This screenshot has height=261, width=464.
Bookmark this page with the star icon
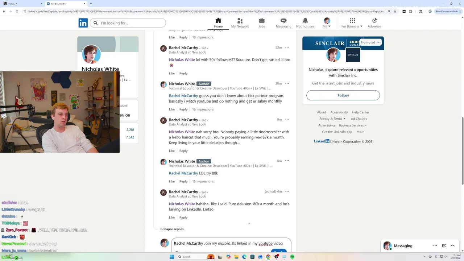tap(395, 11)
